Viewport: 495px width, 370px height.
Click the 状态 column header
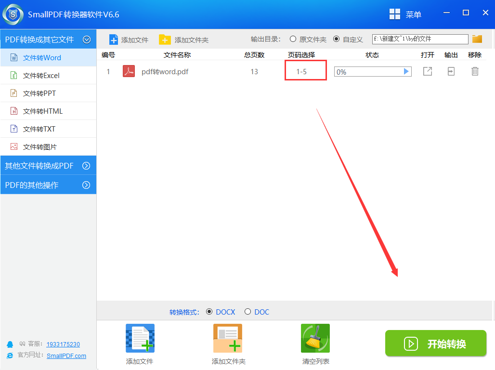tap(372, 55)
